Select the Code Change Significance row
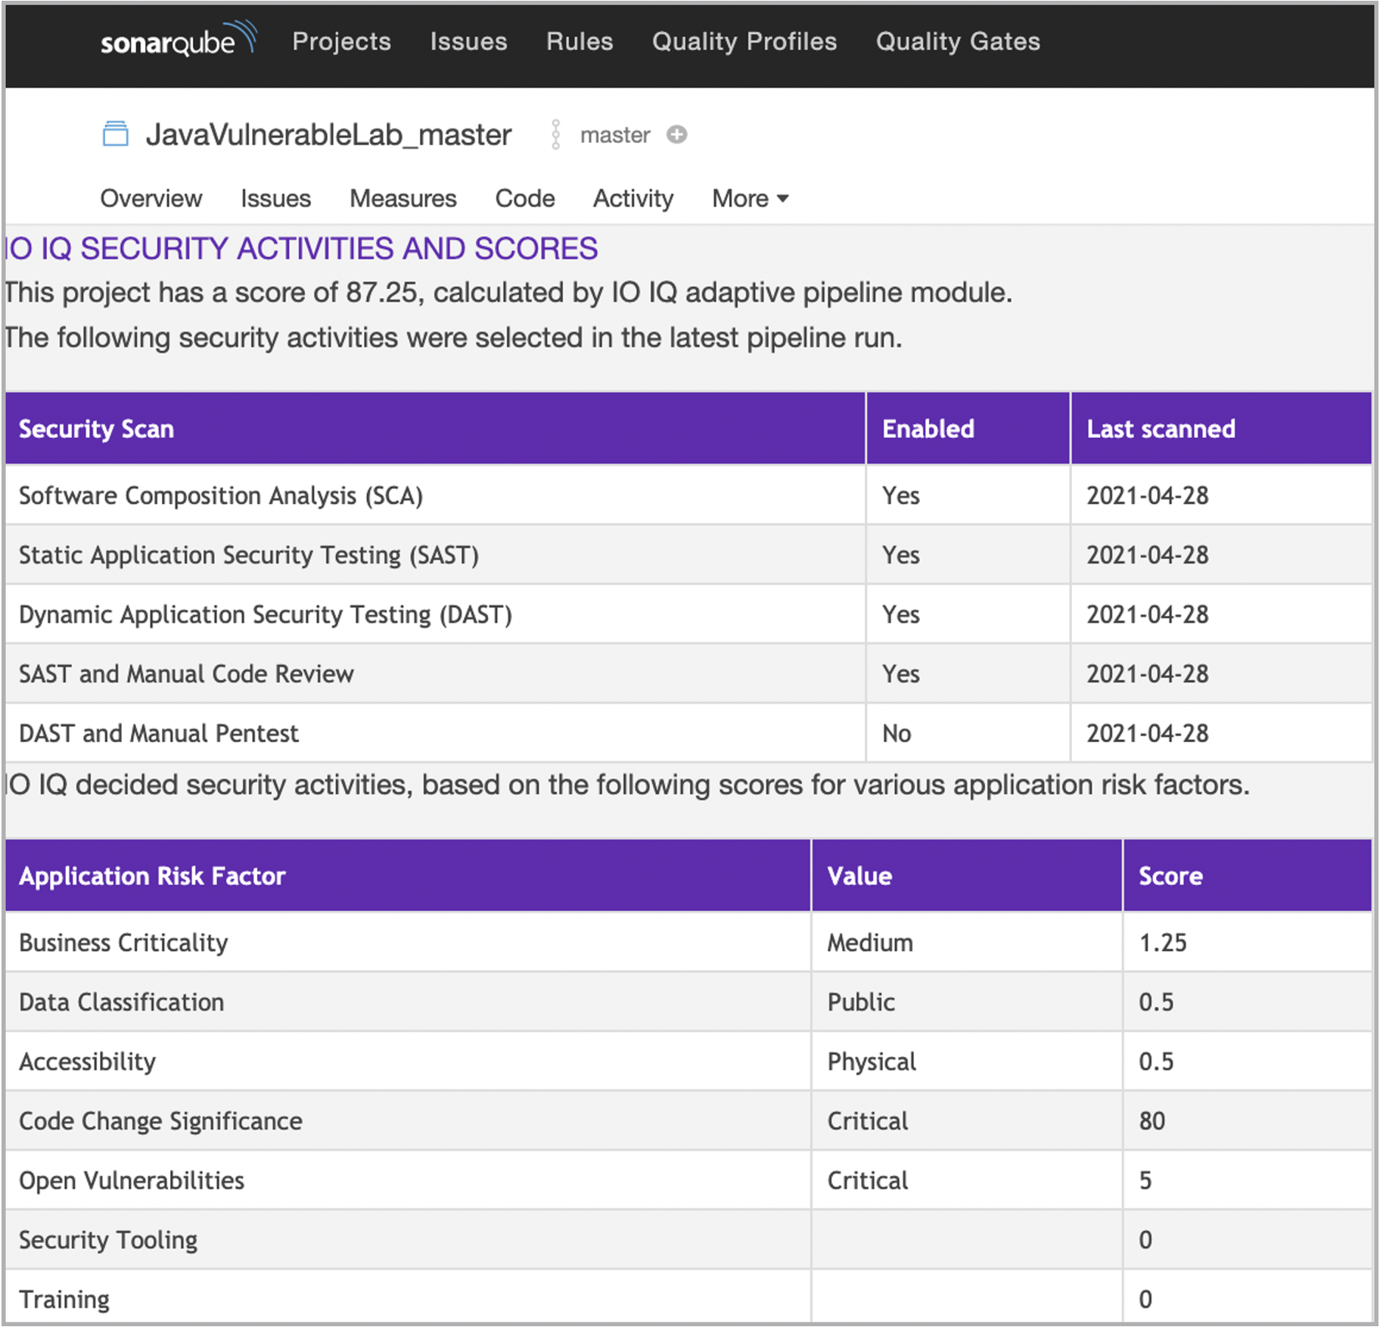 (688, 1120)
